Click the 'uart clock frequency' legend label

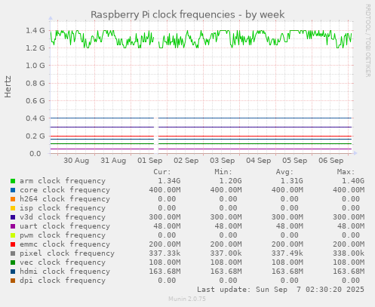tap(65, 226)
